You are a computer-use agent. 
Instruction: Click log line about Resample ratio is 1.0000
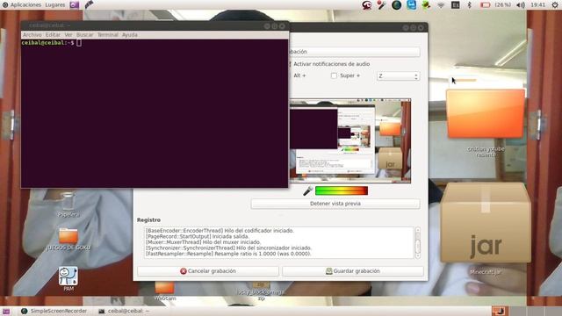pyautogui.click(x=228, y=254)
